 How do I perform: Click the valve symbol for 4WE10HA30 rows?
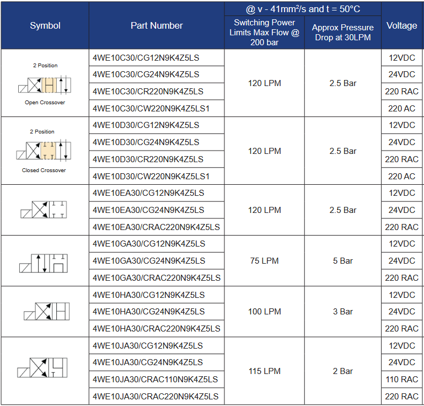(46, 312)
